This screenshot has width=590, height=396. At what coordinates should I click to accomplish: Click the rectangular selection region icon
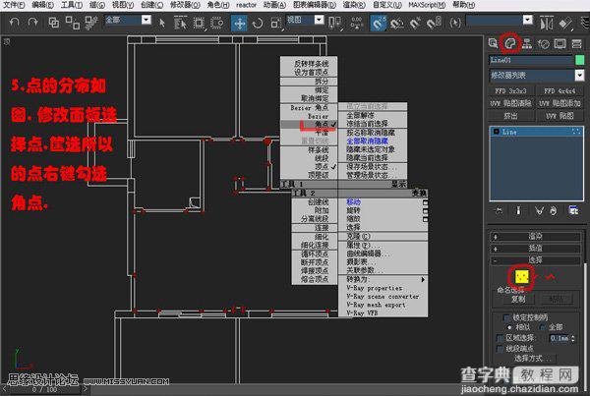(x=199, y=23)
